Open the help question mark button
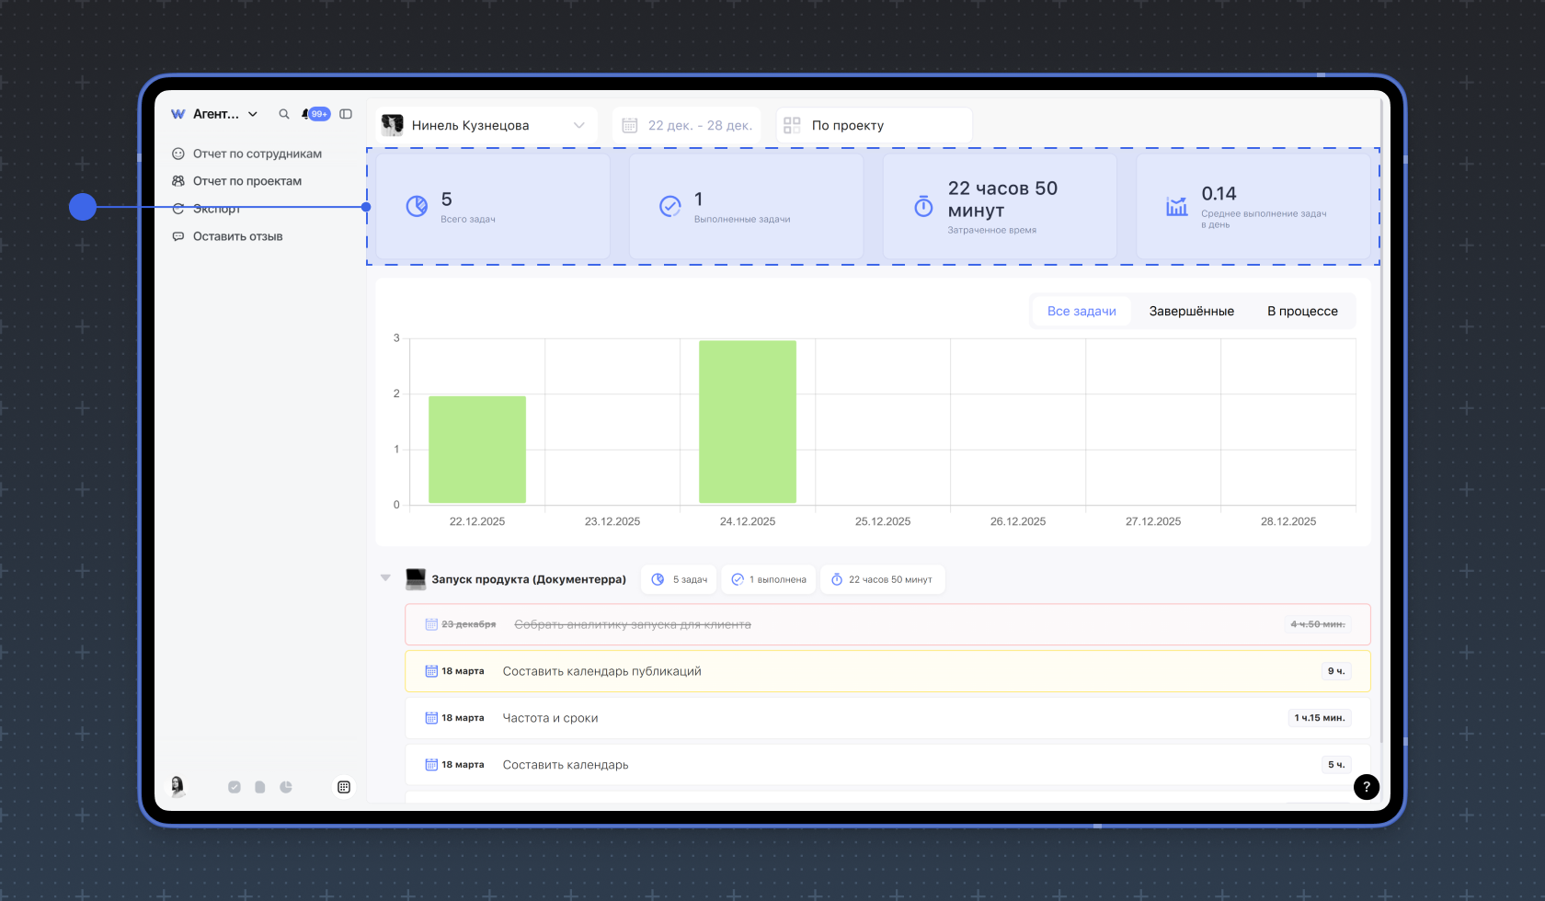This screenshot has height=901, width=1545. (x=1366, y=787)
